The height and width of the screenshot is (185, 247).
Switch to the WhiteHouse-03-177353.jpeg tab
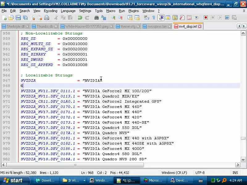coord(87,27)
